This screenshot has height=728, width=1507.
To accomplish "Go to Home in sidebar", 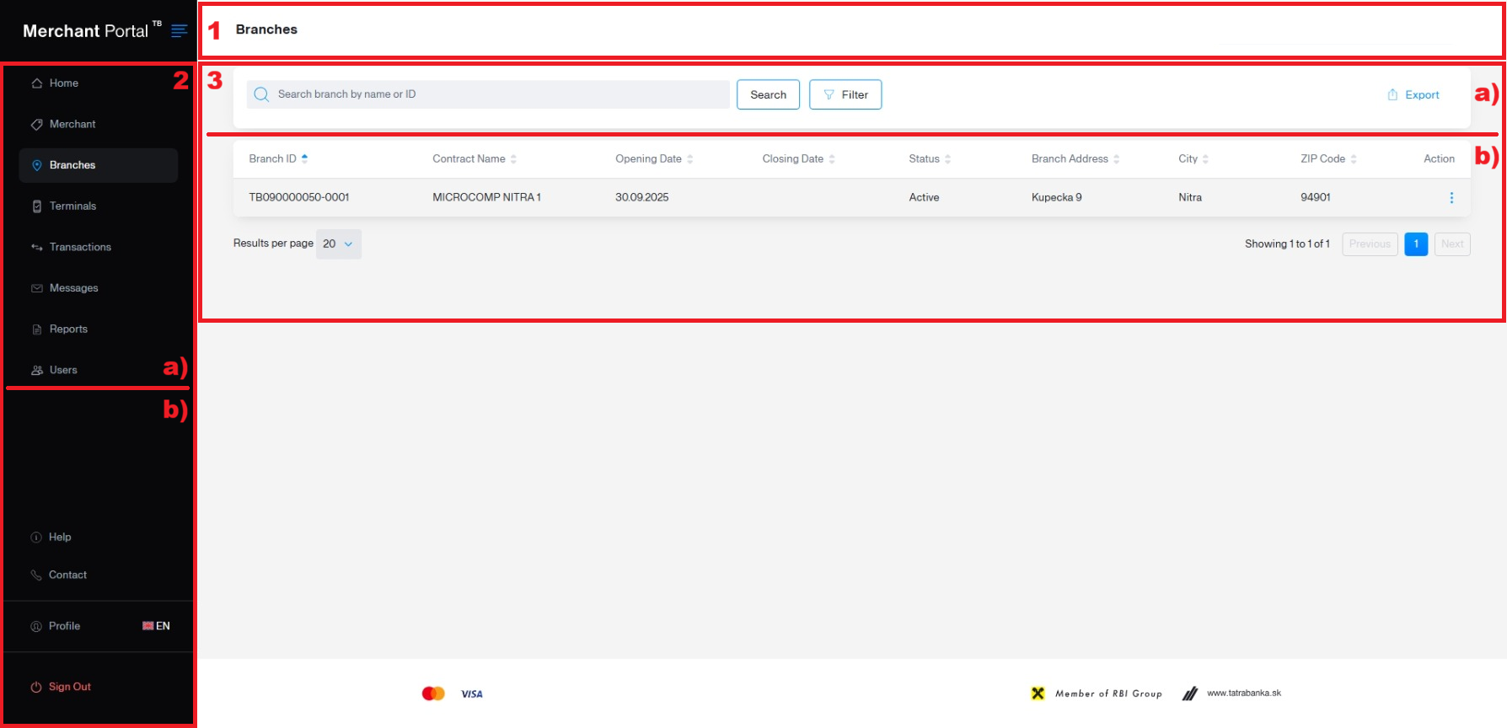I will (x=63, y=83).
